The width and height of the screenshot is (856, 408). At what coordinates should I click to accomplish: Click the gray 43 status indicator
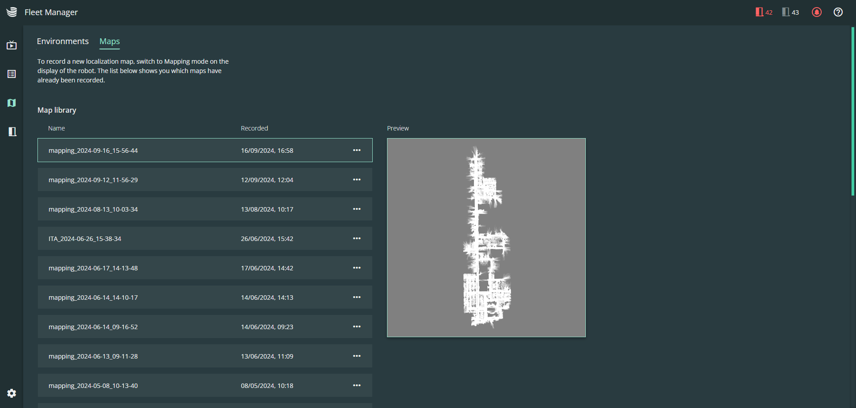click(x=790, y=12)
